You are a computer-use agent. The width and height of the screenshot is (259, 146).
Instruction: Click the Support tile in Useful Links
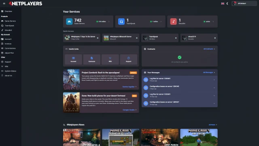click(x=129, y=59)
